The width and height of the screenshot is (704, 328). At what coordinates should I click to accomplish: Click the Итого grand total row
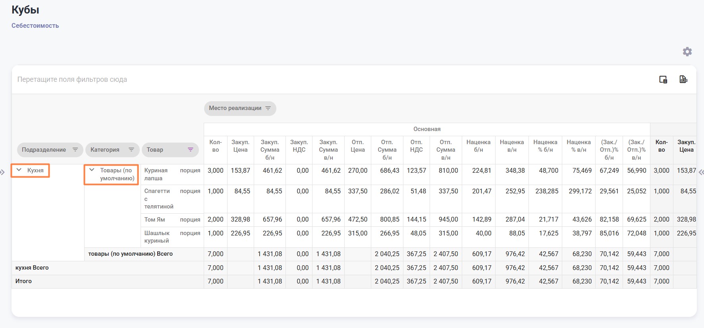23,281
